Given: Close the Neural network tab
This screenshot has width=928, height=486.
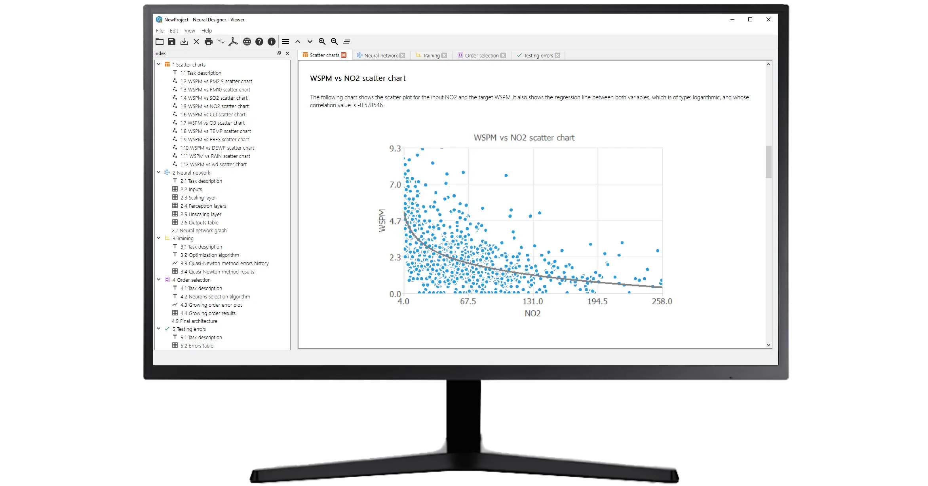Looking at the screenshot, I should click(403, 55).
